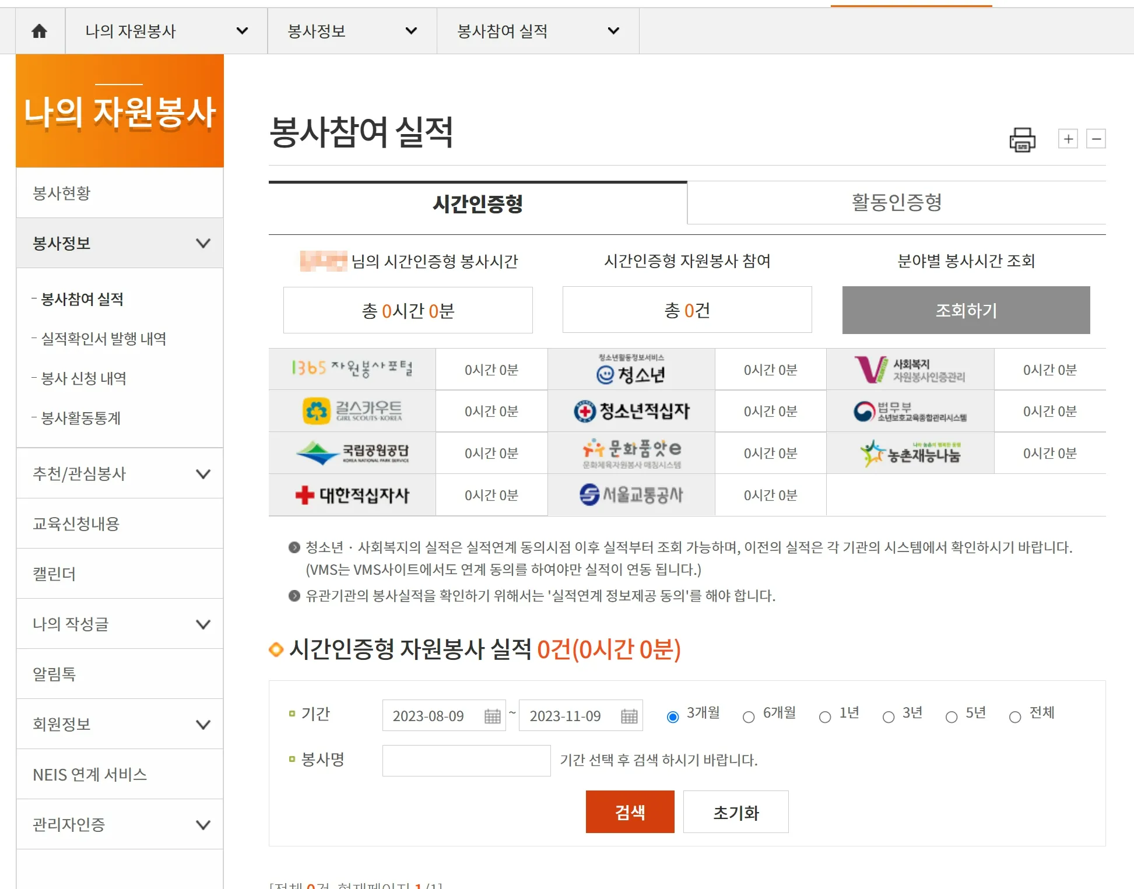The height and width of the screenshot is (889, 1134).
Task: Click the 1365 자원봉사포털 logo
Action: [x=352, y=369]
